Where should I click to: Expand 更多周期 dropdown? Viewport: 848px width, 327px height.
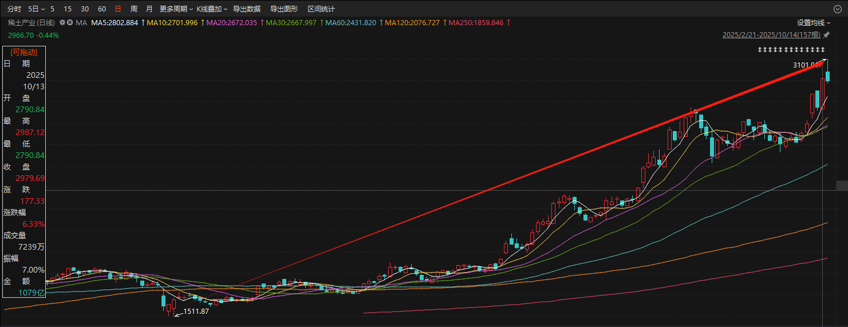click(176, 9)
